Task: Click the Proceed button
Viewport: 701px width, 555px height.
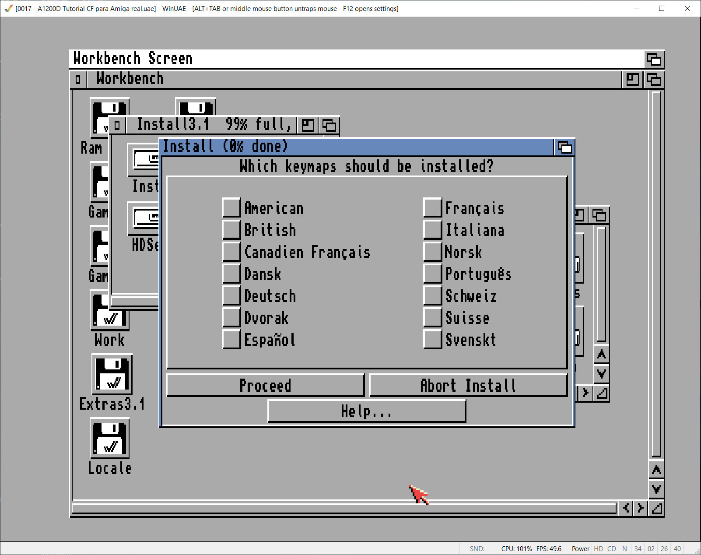Action: click(265, 385)
